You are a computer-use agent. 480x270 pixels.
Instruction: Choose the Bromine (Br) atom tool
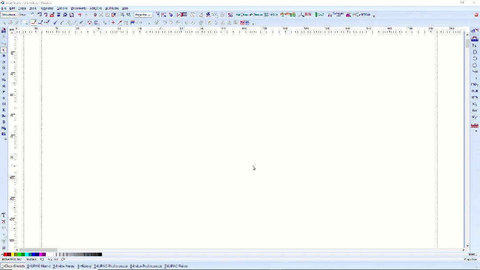pyautogui.click(x=4, y=116)
